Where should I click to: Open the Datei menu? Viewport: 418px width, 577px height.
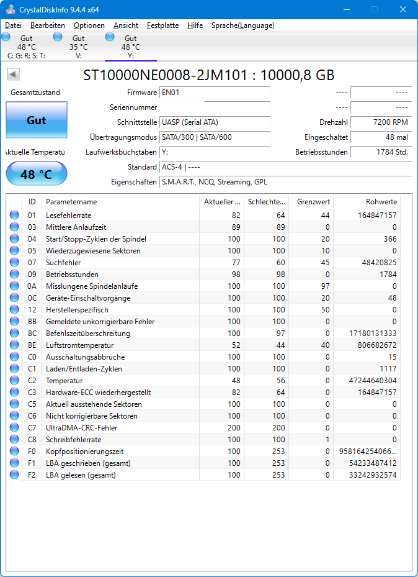[x=14, y=25]
